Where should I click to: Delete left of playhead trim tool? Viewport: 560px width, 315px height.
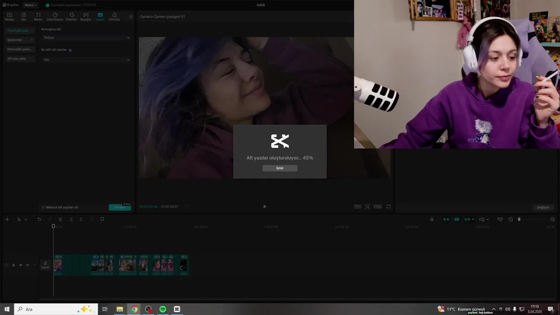coord(71,219)
